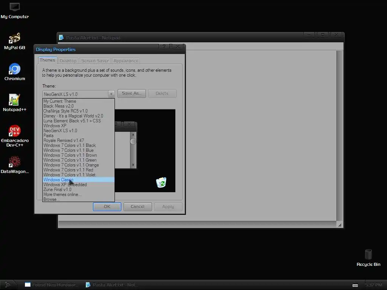Choose Windows XP Embedded theme
This screenshot has height=290, width=387.
click(79, 185)
